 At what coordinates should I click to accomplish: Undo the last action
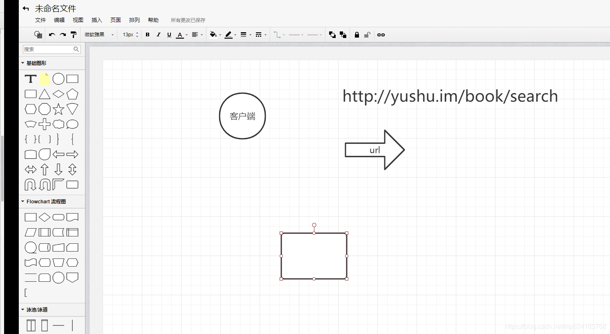[x=52, y=35]
